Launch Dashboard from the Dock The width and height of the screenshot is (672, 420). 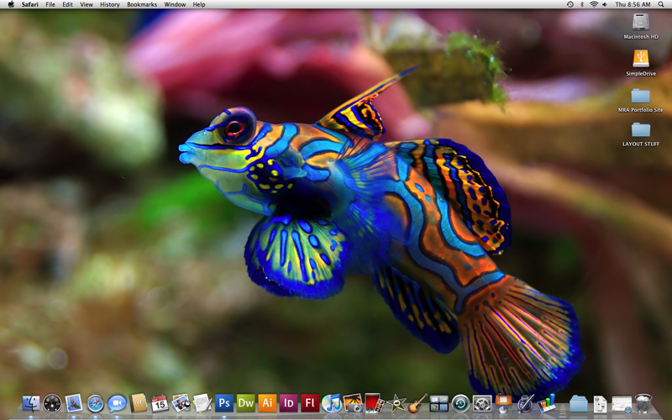point(52,403)
